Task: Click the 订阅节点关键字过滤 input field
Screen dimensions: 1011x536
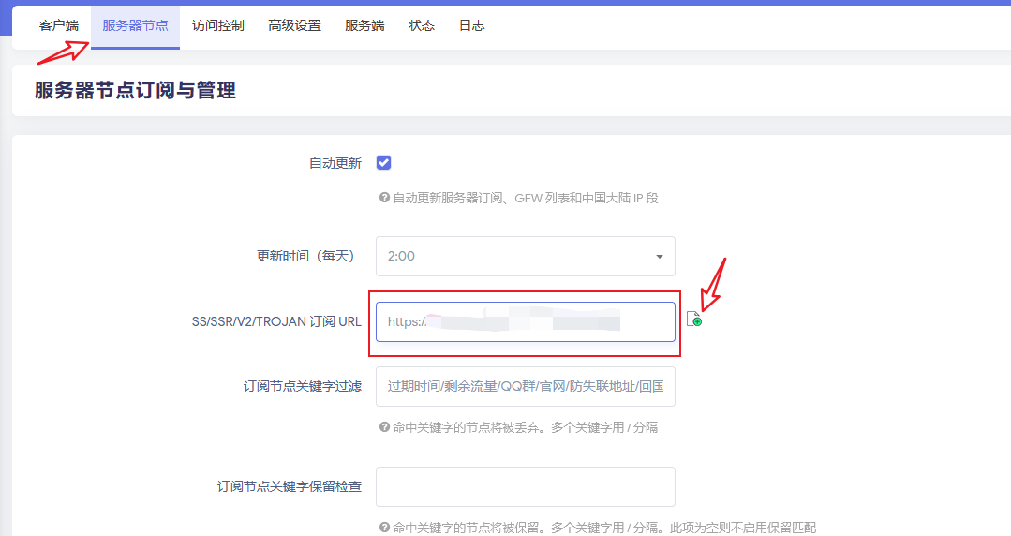Action: tap(525, 387)
